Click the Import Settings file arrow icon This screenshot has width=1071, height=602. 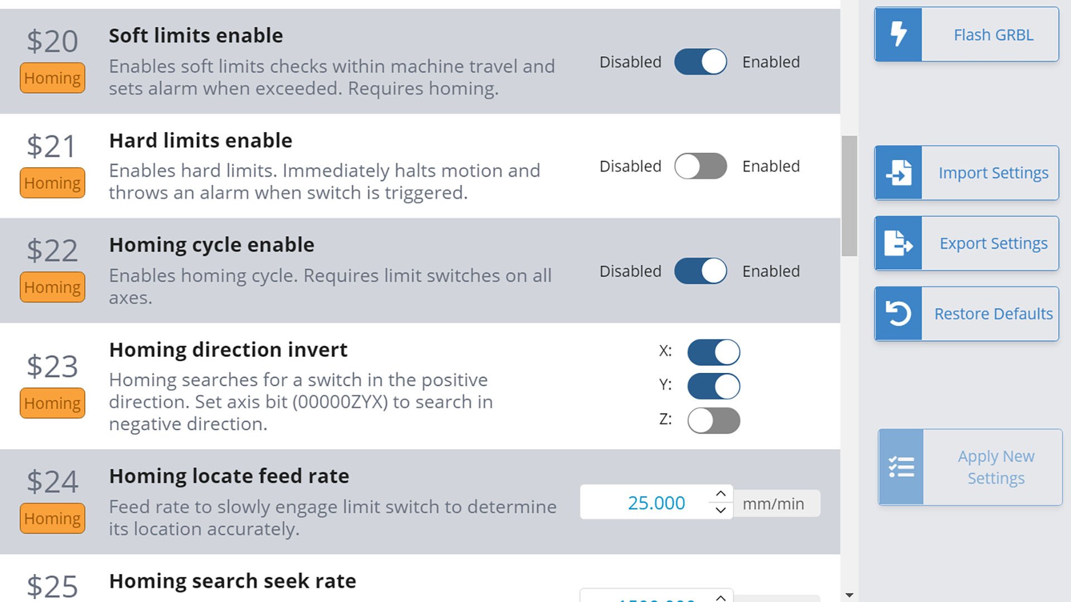click(898, 173)
